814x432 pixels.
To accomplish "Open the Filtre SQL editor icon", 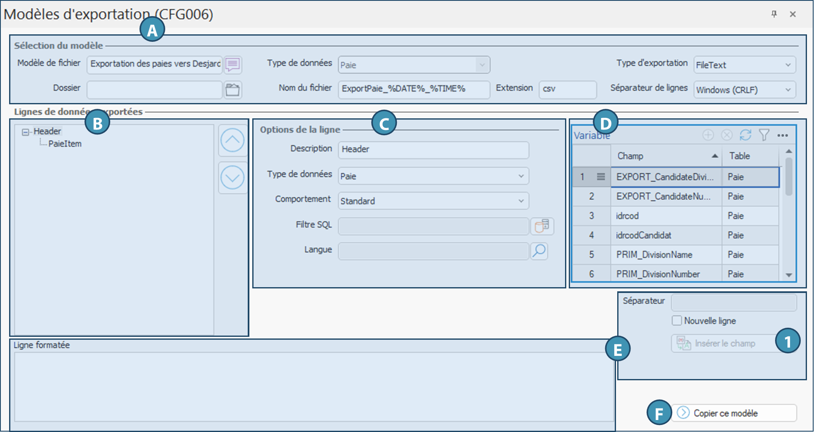I will (542, 226).
